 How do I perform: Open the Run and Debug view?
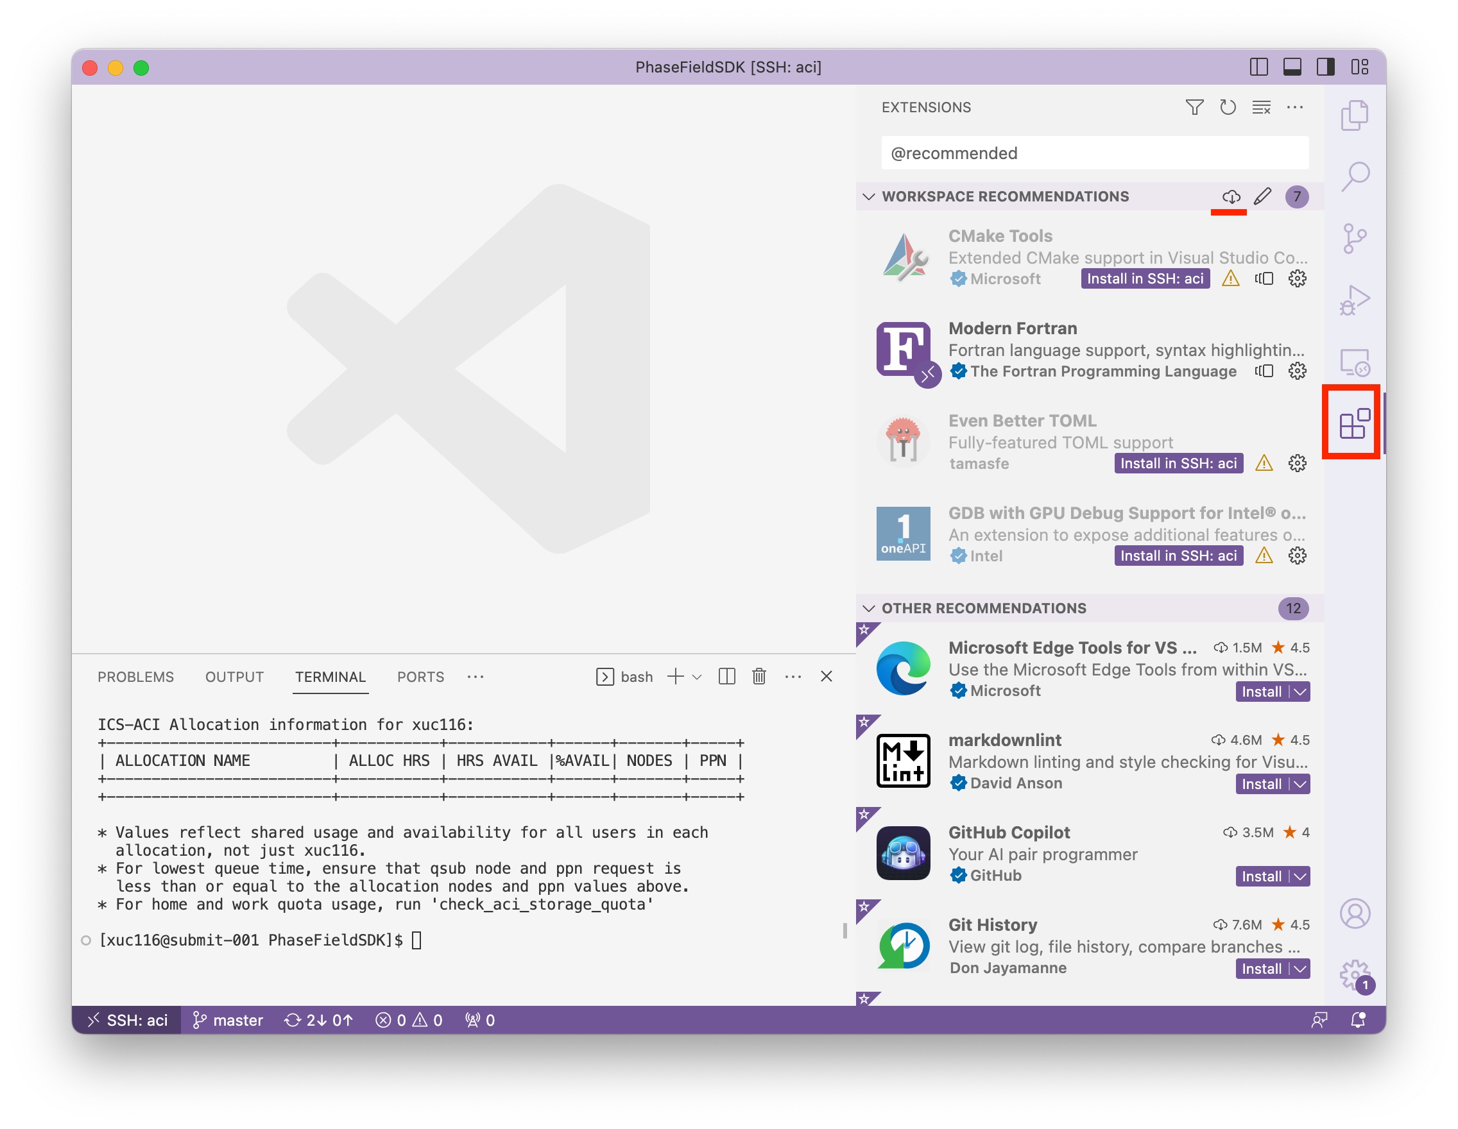click(1354, 300)
